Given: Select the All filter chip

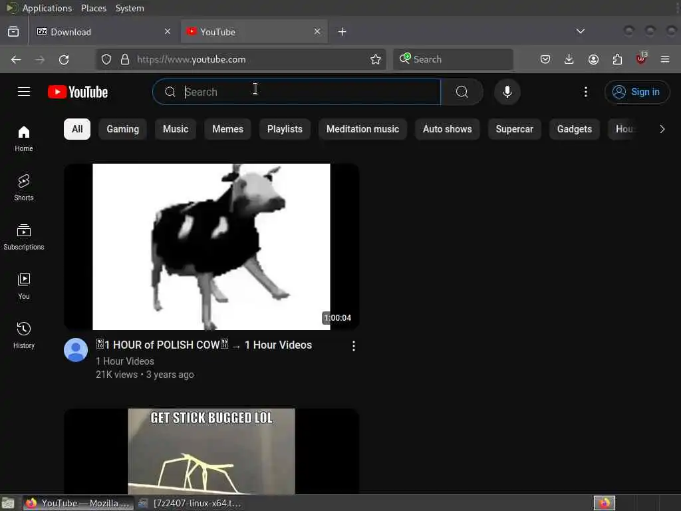Looking at the screenshot, I should [77, 129].
